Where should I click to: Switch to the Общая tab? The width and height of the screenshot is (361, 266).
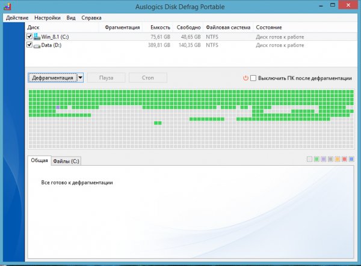pyautogui.click(x=39, y=160)
